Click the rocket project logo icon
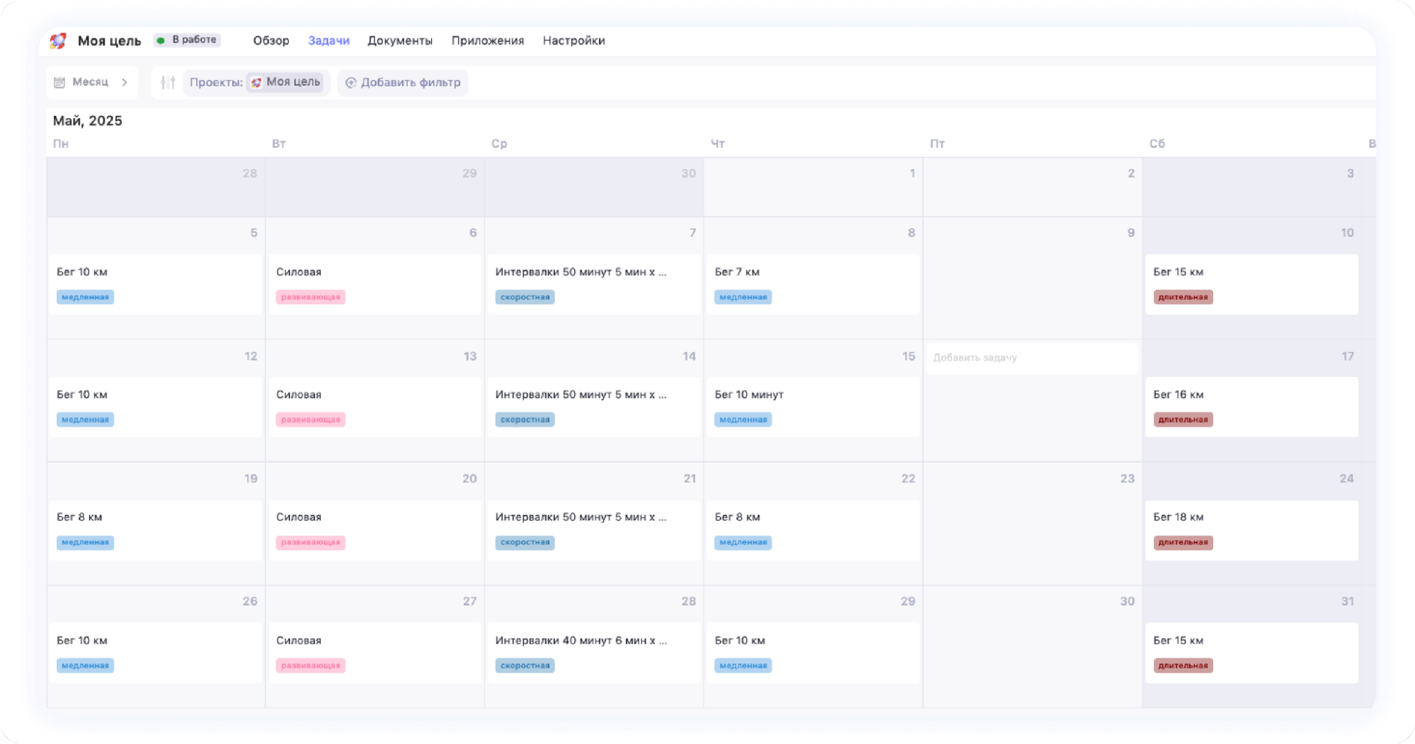The image size is (1415, 744). [58, 41]
